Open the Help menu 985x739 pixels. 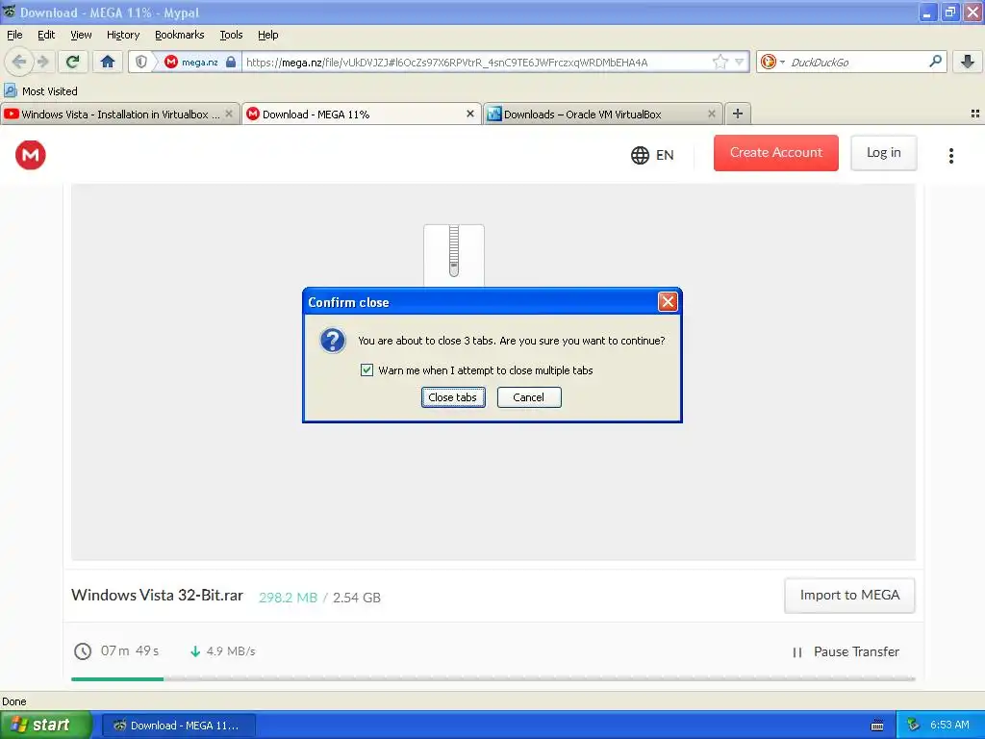[x=267, y=35]
